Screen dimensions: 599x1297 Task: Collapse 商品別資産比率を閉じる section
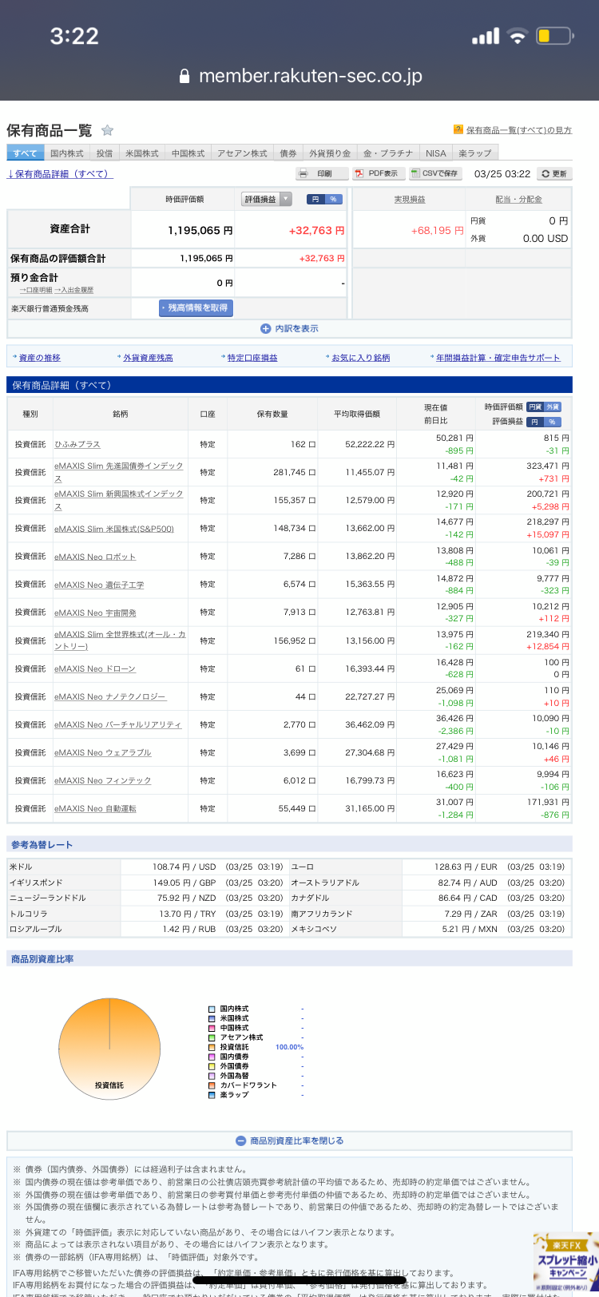point(290,1140)
